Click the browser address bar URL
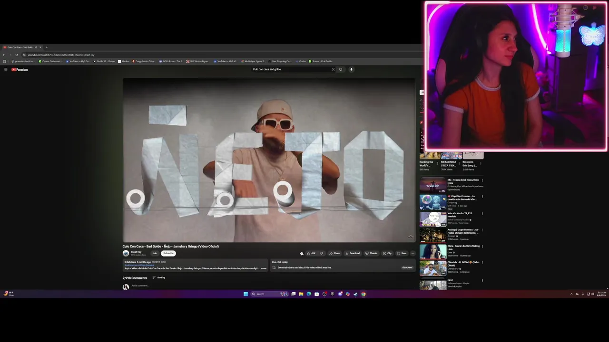This screenshot has height=342, width=609. (61, 55)
